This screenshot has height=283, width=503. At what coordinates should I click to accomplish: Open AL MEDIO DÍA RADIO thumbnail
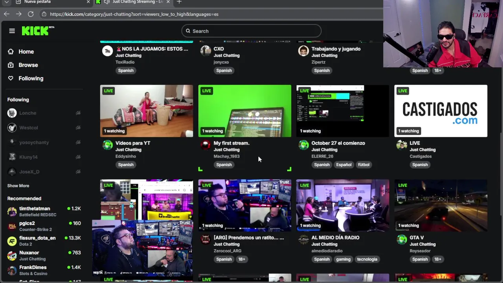point(343,205)
